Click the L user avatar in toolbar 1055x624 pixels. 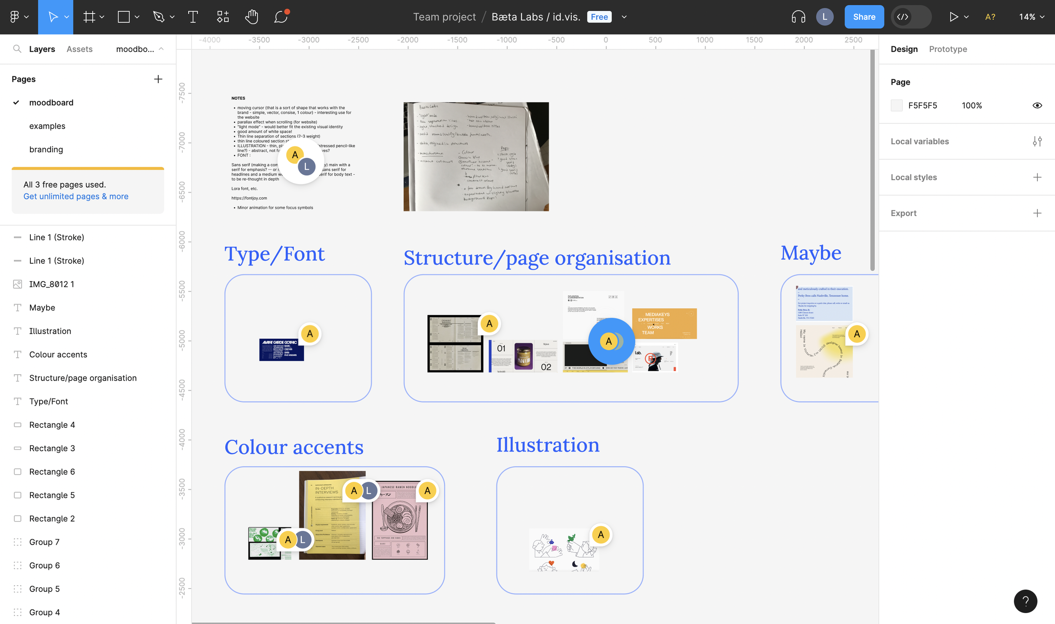point(825,17)
